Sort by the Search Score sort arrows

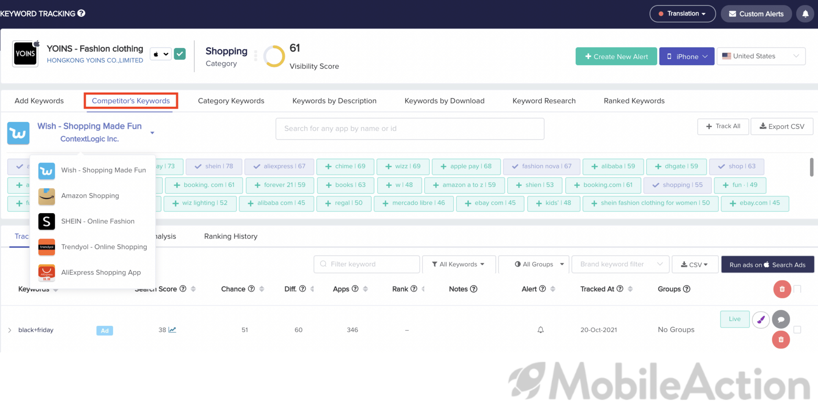(x=193, y=289)
